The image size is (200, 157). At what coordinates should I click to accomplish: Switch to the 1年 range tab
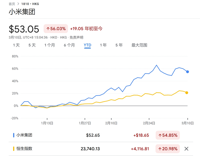(x=103, y=45)
